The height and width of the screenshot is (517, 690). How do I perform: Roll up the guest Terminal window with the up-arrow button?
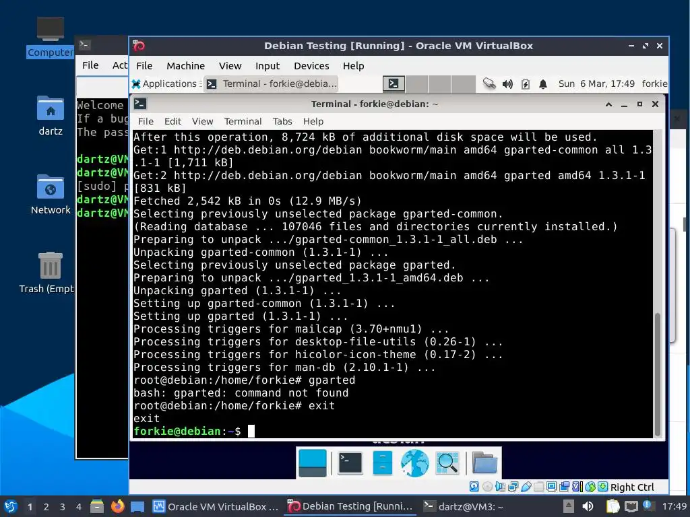coord(608,104)
